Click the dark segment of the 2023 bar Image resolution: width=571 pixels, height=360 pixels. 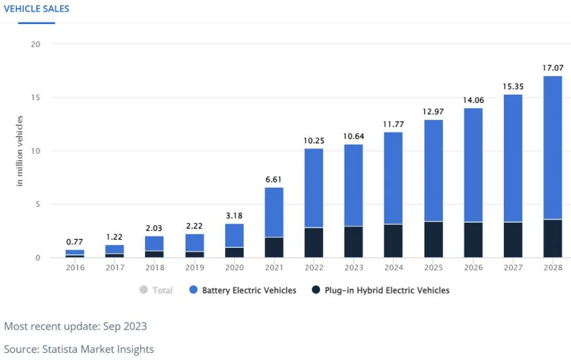click(x=353, y=242)
